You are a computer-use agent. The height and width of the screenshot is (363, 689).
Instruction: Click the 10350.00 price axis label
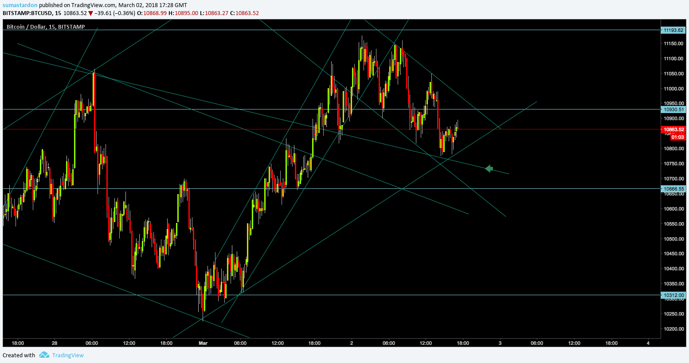(x=673, y=284)
